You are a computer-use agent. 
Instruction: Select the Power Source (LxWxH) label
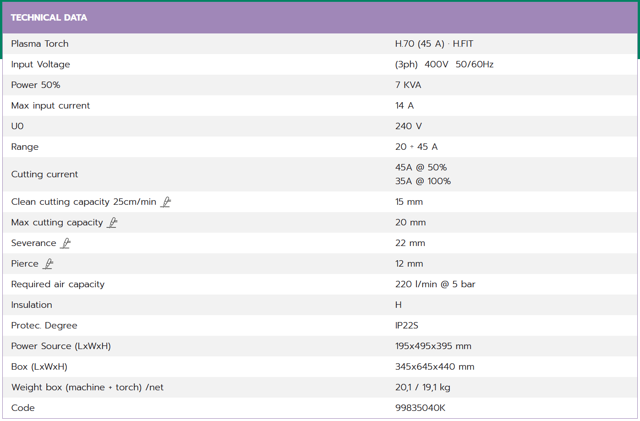[61, 346]
